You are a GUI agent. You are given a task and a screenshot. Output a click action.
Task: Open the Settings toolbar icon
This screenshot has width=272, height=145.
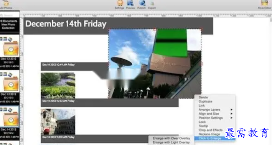[120, 3]
